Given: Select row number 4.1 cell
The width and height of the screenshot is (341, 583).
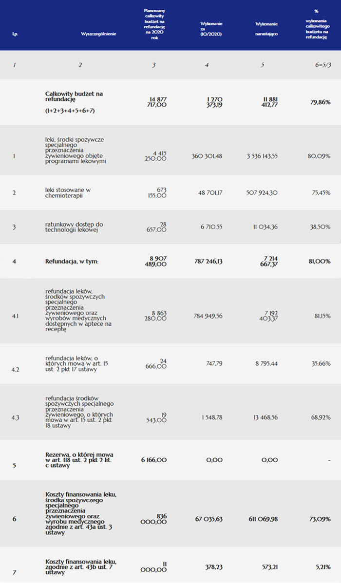Looking at the screenshot, I should coord(15,316).
